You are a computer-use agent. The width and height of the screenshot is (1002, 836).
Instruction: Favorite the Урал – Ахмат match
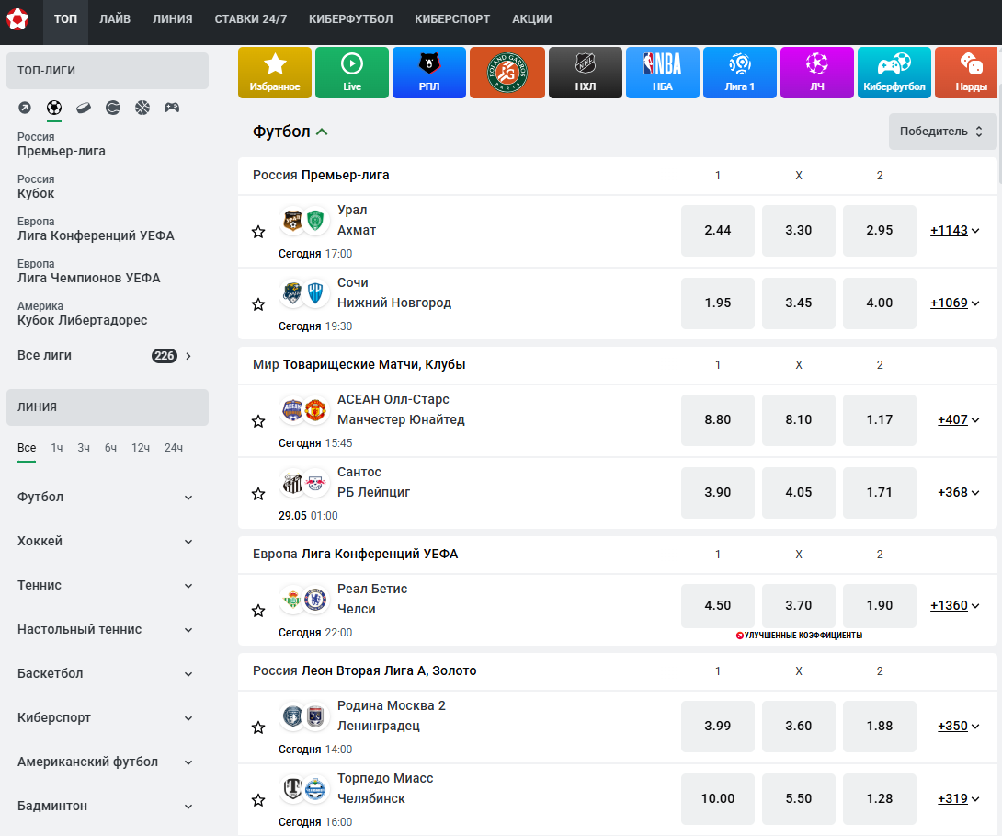click(x=258, y=232)
